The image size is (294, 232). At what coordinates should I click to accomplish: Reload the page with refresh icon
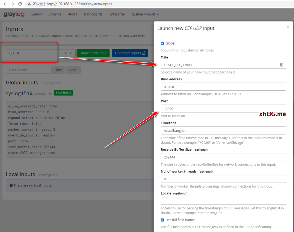20,4
